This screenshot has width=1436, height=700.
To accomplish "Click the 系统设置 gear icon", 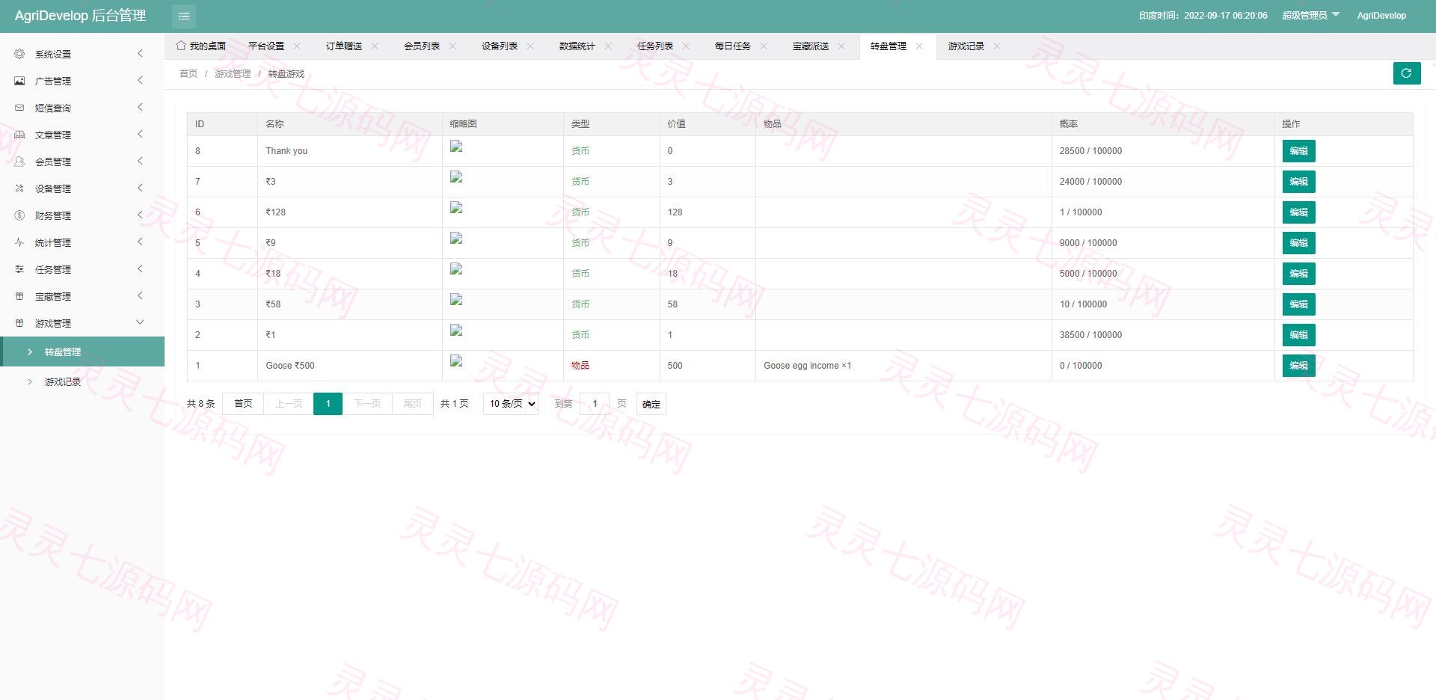I will point(19,54).
